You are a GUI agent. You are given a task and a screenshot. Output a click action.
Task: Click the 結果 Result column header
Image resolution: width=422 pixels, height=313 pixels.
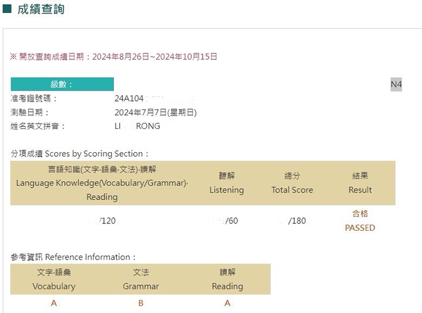(x=360, y=183)
